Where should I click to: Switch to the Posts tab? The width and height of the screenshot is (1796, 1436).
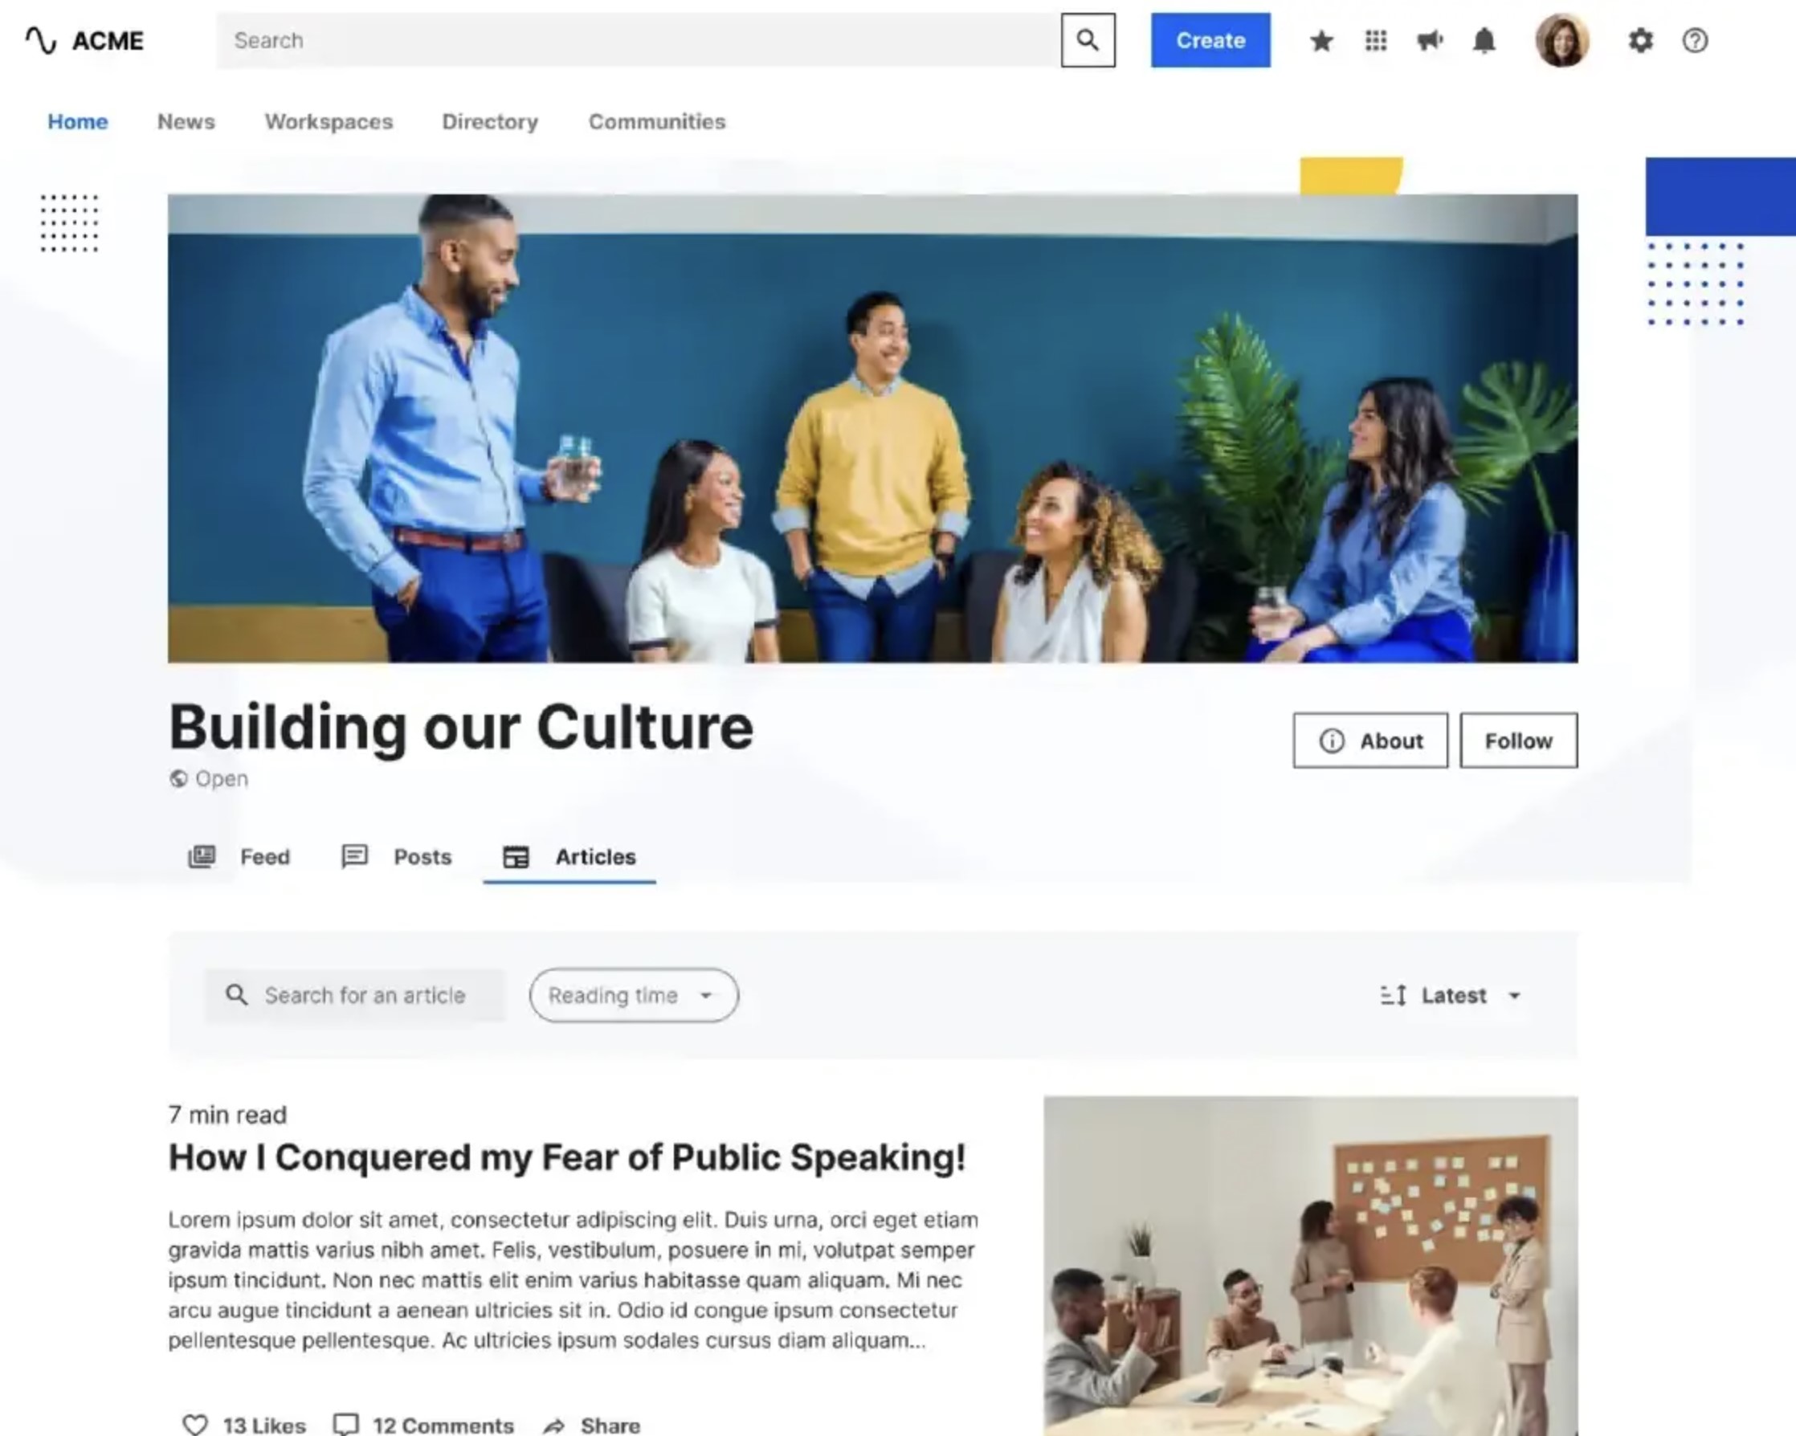(x=397, y=857)
